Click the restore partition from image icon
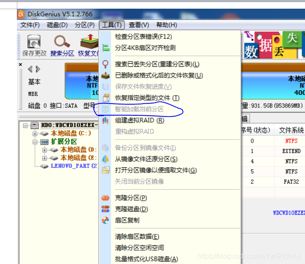305x264 pixels. pyautogui.click(x=106, y=159)
